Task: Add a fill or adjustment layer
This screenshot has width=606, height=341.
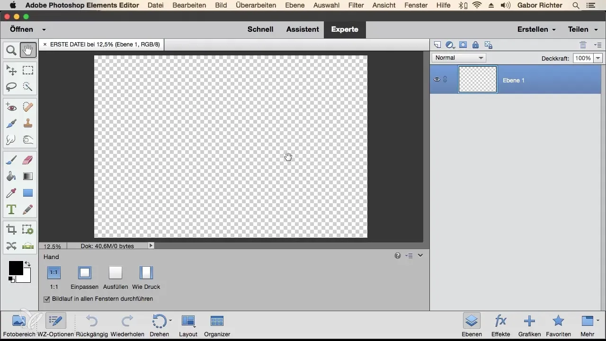Action: [450, 45]
